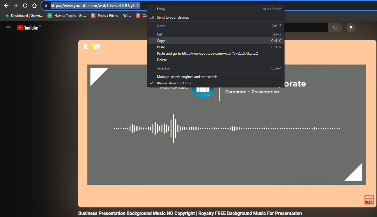
Task: Choose Emoji from context menu
Action: click(215, 9)
